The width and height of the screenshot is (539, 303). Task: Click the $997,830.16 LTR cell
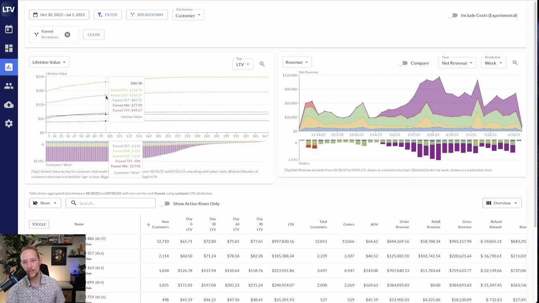click(x=283, y=242)
